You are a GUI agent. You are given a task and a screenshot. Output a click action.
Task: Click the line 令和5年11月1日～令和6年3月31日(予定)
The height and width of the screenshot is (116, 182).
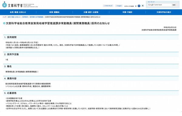pos(22,42)
